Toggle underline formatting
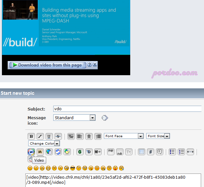Viewport: 204px width, 187px height. [49, 136]
